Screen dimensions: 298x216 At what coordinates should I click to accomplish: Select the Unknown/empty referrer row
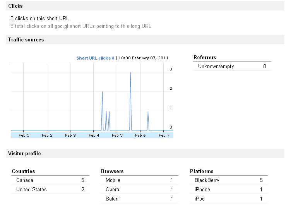pyautogui.click(x=232, y=67)
